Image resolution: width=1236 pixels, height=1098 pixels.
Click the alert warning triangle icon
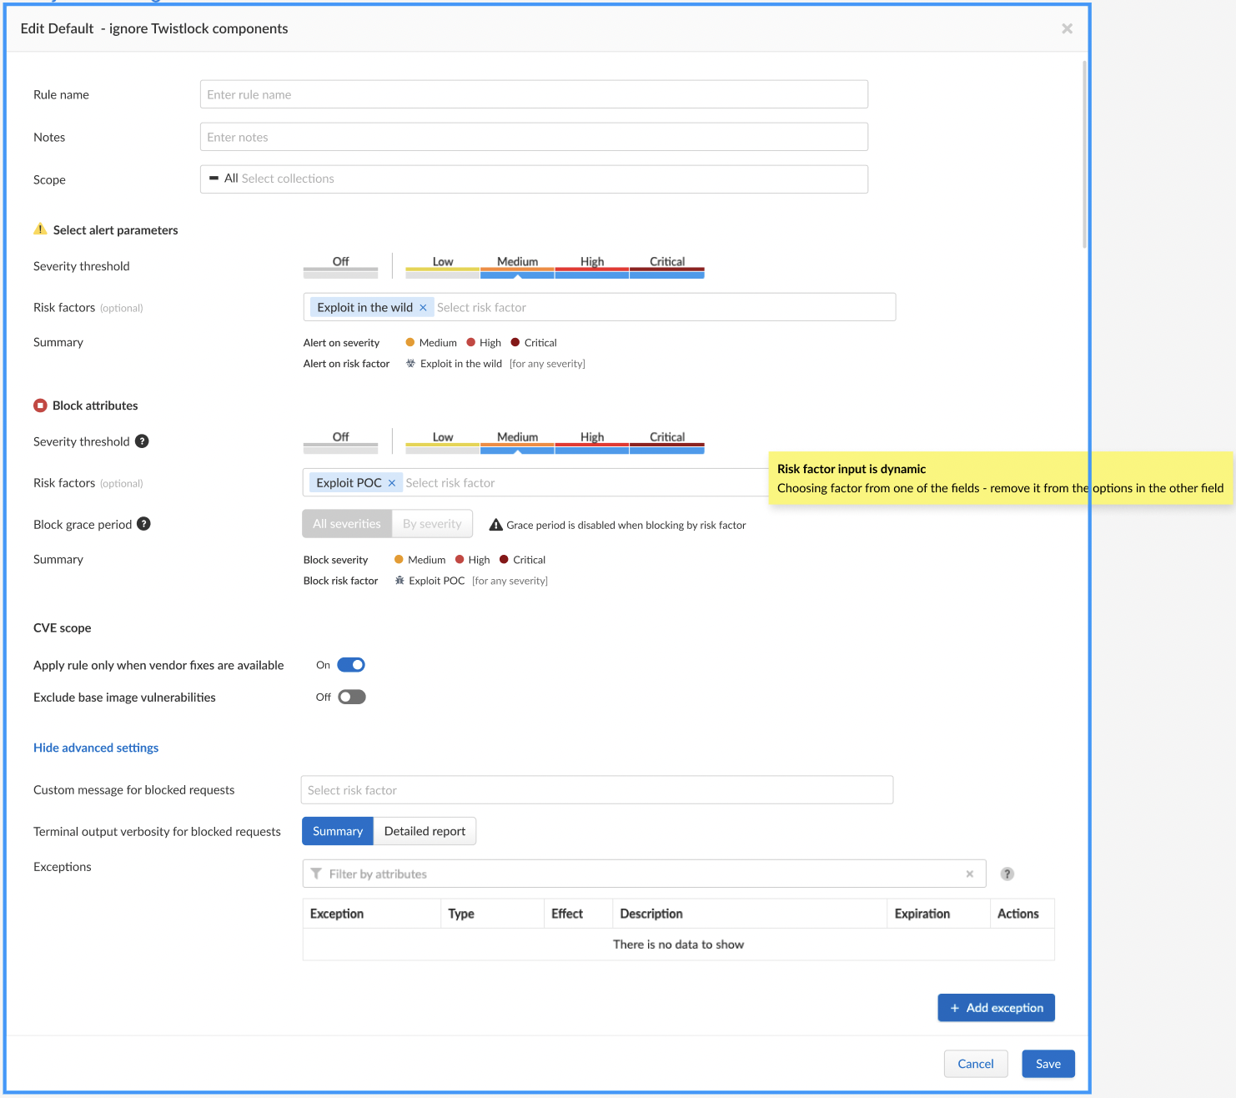tap(40, 229)
